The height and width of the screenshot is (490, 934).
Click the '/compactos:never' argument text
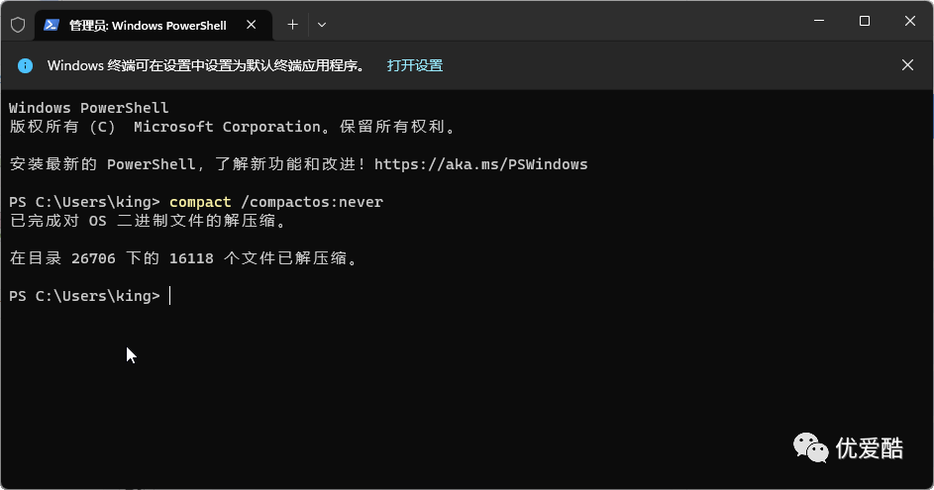click(312, 202)
